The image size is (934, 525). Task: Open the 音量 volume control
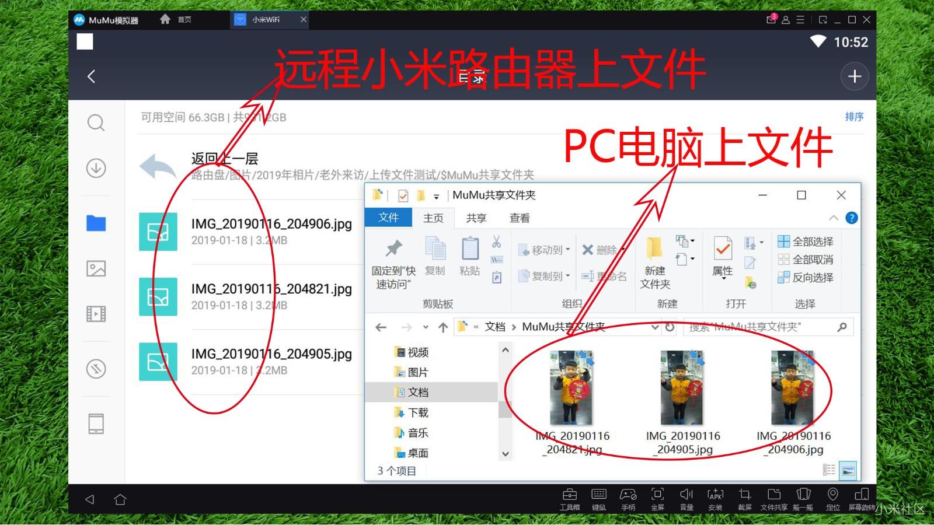[x=686, y=499]
